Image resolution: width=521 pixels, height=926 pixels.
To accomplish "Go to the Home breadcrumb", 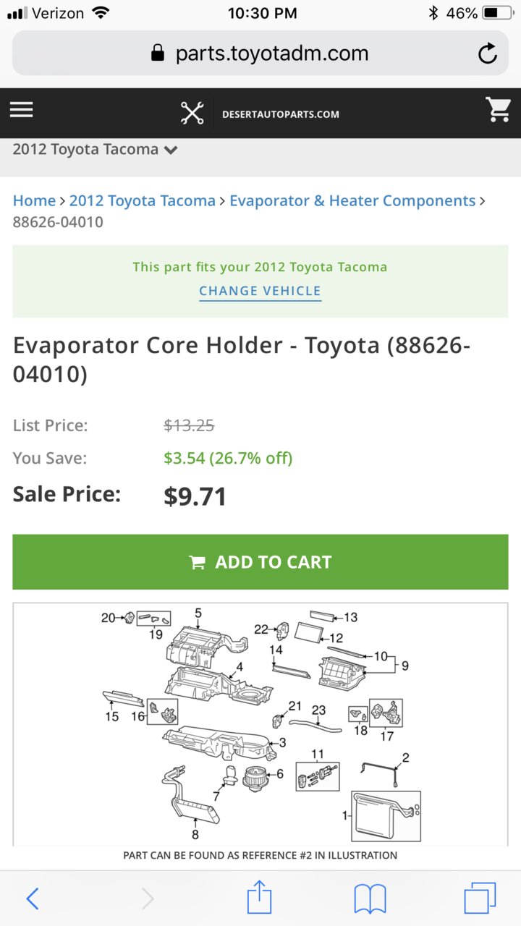I will click(34, 201).
